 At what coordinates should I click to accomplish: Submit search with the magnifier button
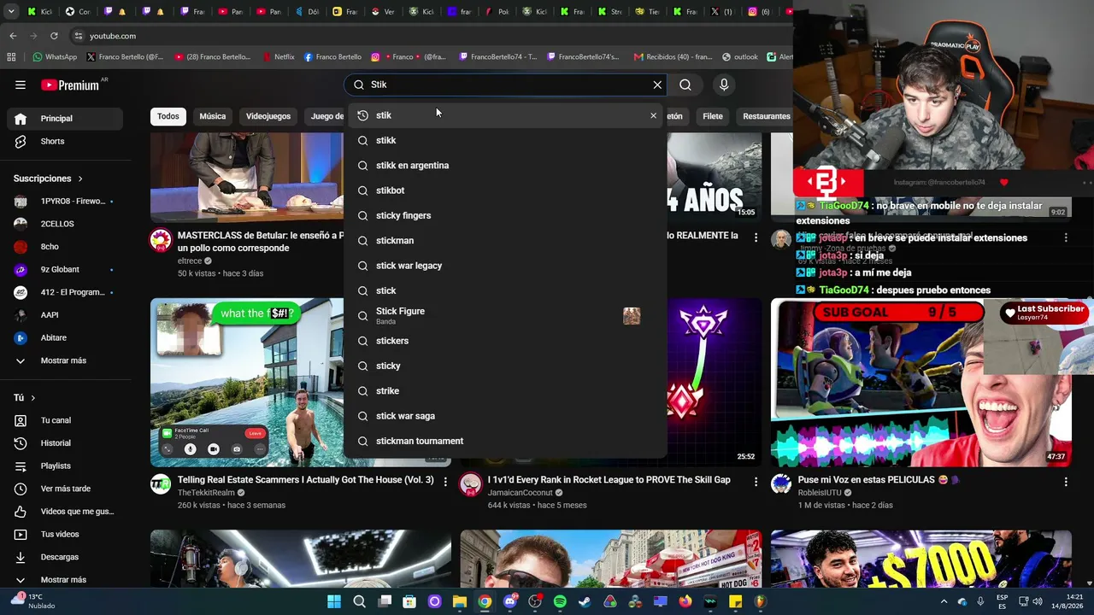685,85
